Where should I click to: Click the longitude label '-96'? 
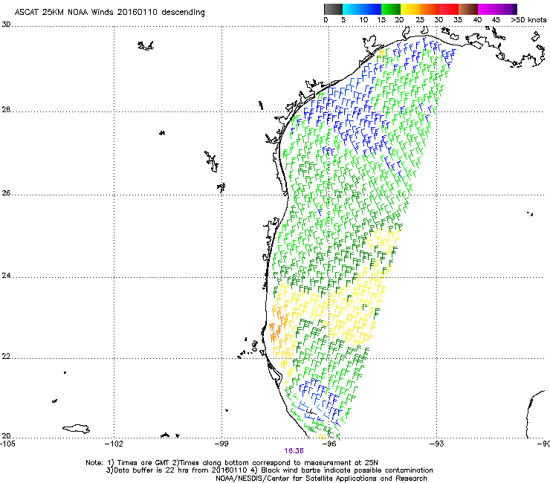point(329,444)
